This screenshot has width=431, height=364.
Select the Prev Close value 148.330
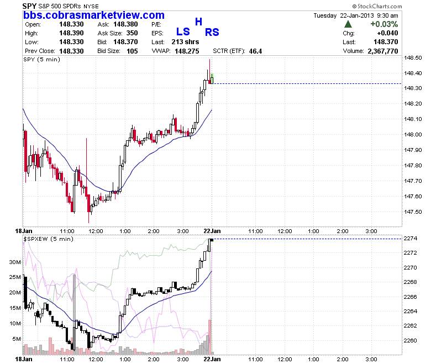(x=71, y=51)
